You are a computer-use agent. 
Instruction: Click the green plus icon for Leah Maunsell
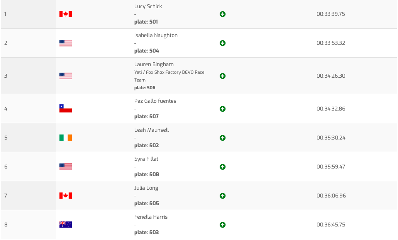(x=222, y=138)
